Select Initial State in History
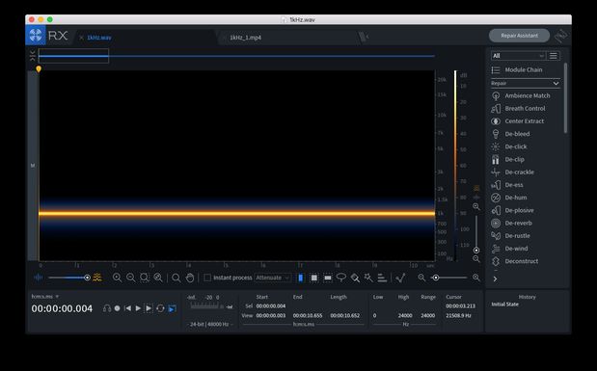597x371 pixels. point(504,305)
